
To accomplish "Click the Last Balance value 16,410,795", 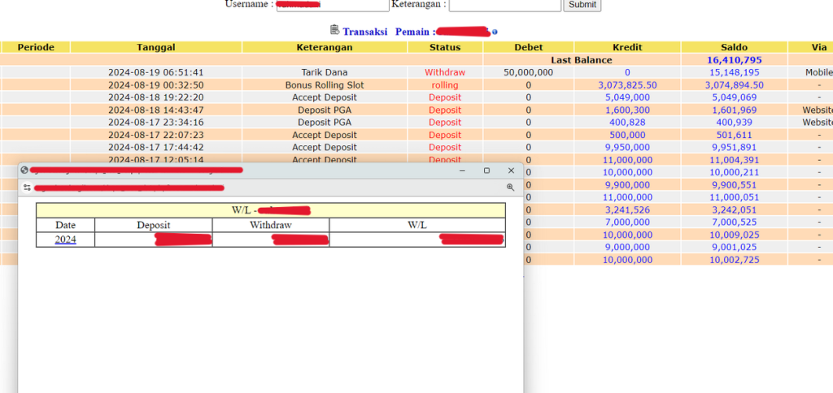I will point(734,60).
